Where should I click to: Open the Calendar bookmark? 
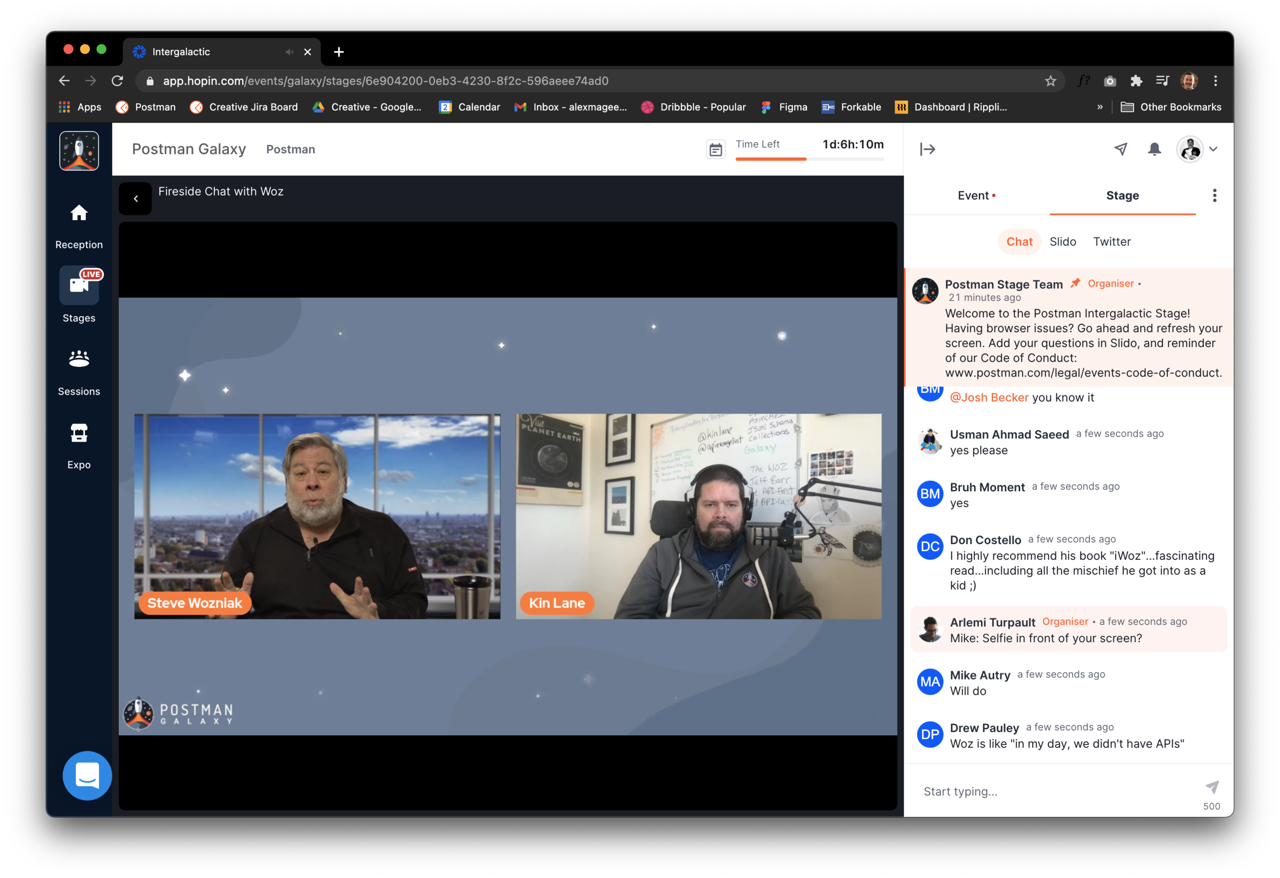470,107
